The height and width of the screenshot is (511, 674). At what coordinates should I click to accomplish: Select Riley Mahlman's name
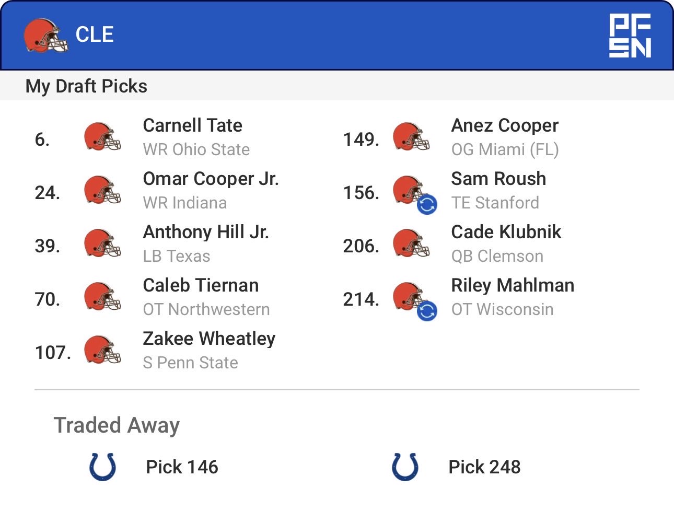pos(513,286)
